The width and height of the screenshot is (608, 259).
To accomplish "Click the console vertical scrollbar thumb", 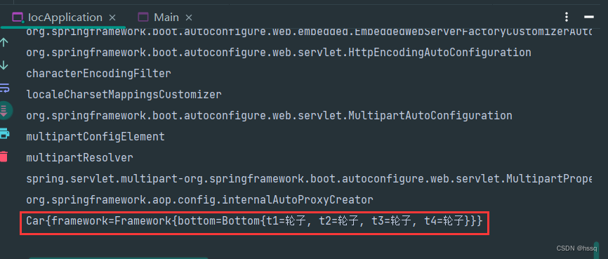I will pos(596,249).
